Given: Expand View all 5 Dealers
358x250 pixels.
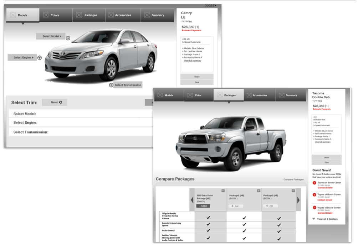Looking at the screenshot, I should click(325, 219).
